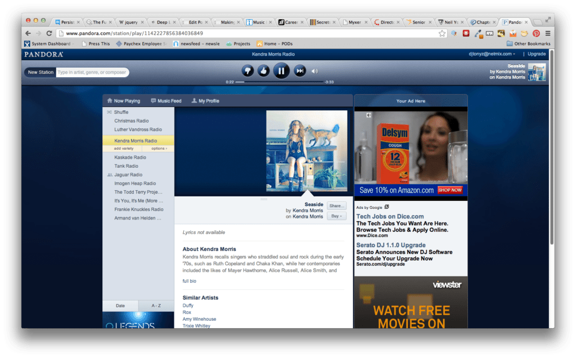Click the Share button
This screenshot has width=576, height=358.
pyautogui.click(x=336, y=206)
